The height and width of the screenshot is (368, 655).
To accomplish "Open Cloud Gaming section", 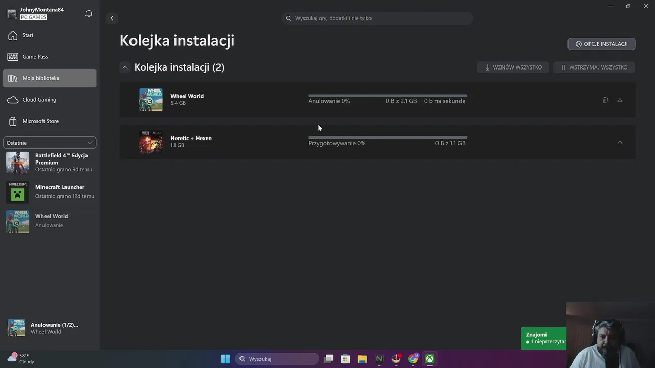I will pyautogui.click(x=50, y=100).
